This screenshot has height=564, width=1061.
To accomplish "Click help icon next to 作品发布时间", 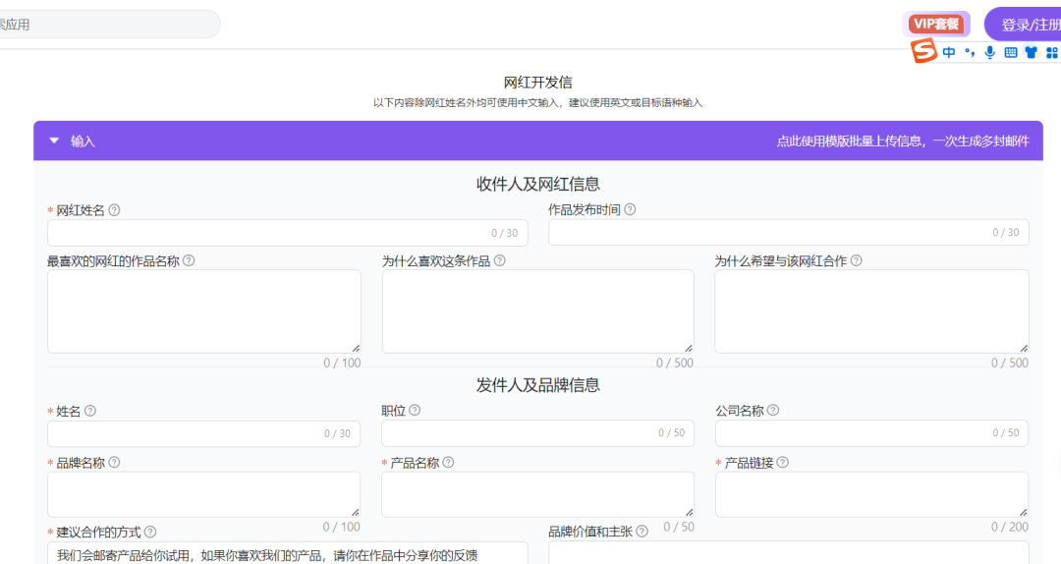I will 630,209.
